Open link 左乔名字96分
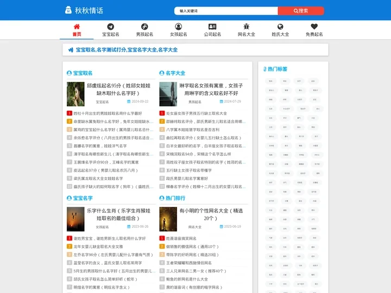This screenshot has width=391, height=293. pos(113,254)
